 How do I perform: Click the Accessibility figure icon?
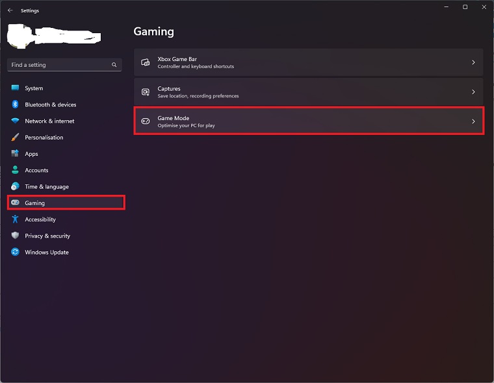click(15, 219)
